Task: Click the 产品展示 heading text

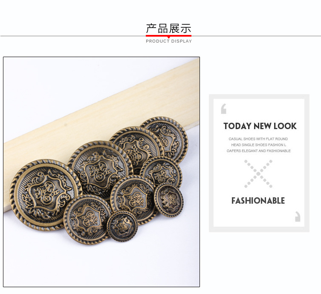Action: 168,29
